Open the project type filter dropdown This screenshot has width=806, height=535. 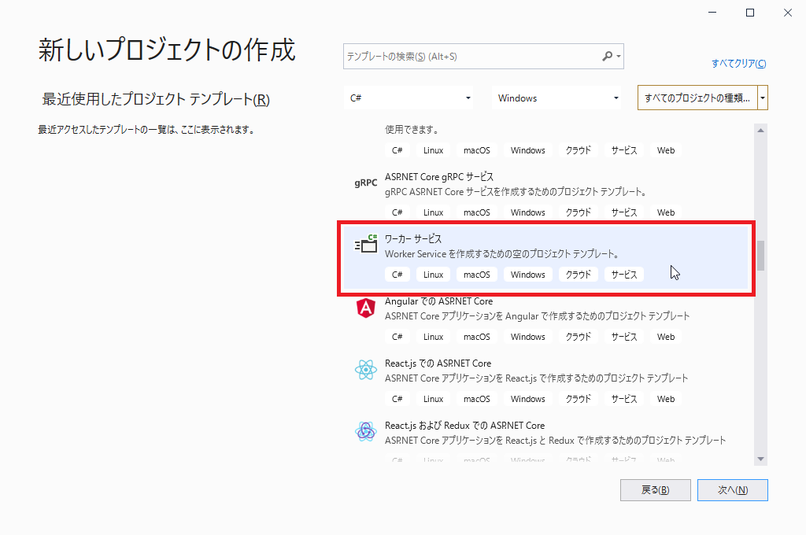point(703,98)
